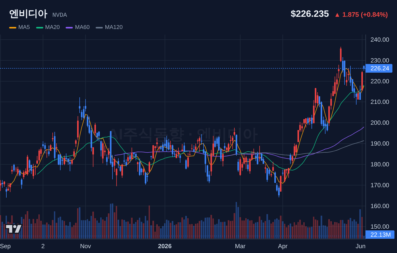The image size is (397, 253).
Task: Click the 2026 time axis label
Action: [165, 246]
